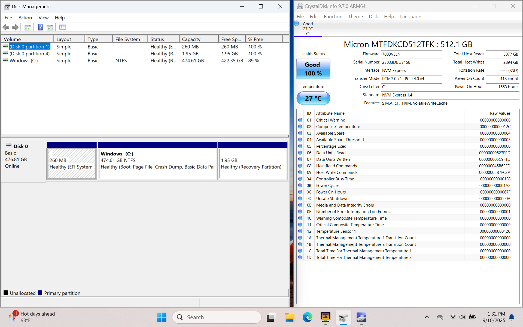The width and height of the screenshot is (523, 327).
Task: Click the CrystalDiskInfo title bar app icon
Action: 300,6
